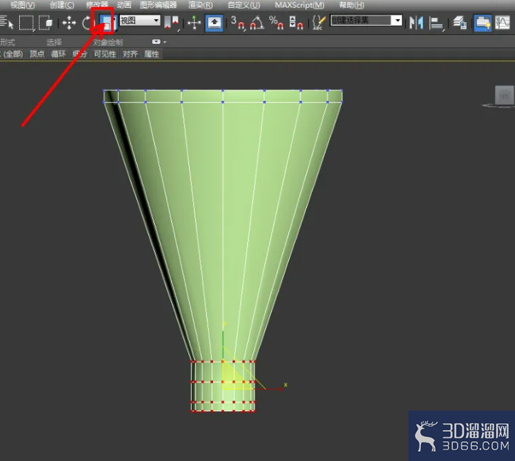Click the Use Pivot Point Center icon
This screenshot has width=515, height=461.
click(171, 23)
